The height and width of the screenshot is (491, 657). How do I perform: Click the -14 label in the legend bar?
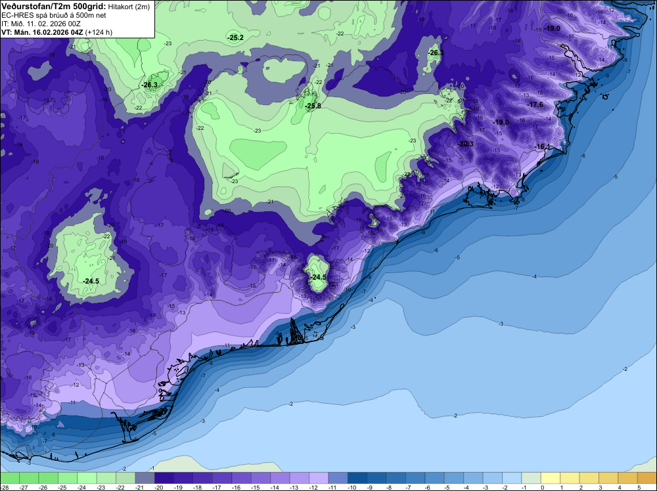[x=275, y=488]
